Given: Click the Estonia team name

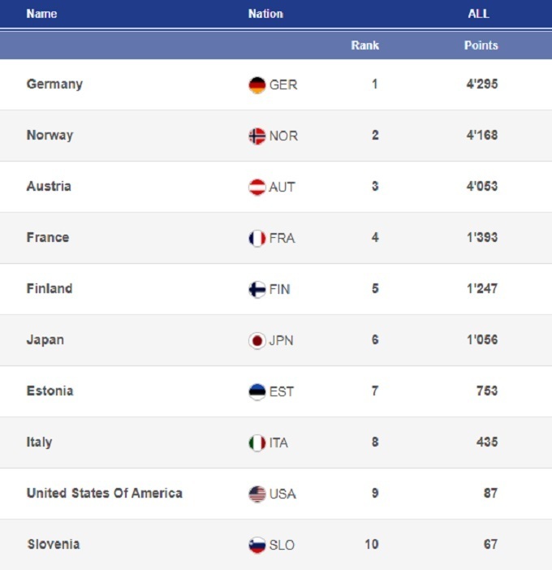Looking at the screenshot, I should (50, 391).
